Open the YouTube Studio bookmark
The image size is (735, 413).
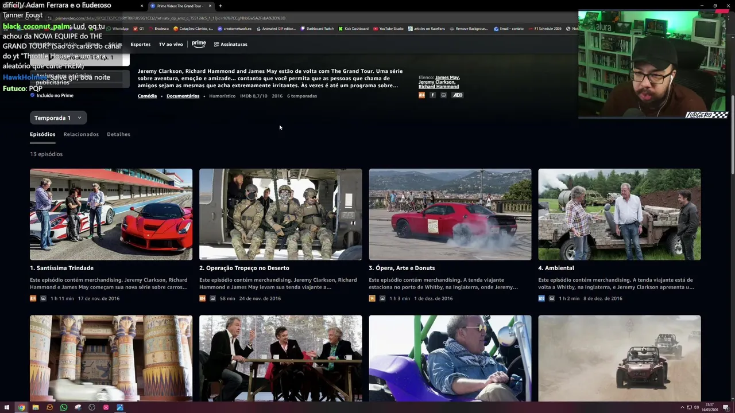click(388, 29)
